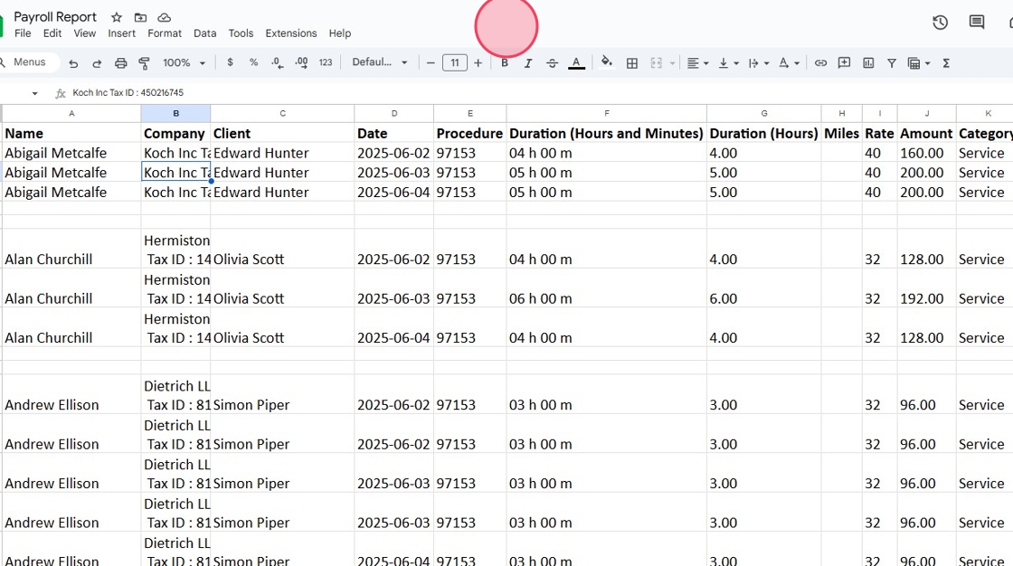Image resolution: width=1013 pixels, height=566 pixels.
Task: Click the increase font size plus button
Action: coord(478,63)
